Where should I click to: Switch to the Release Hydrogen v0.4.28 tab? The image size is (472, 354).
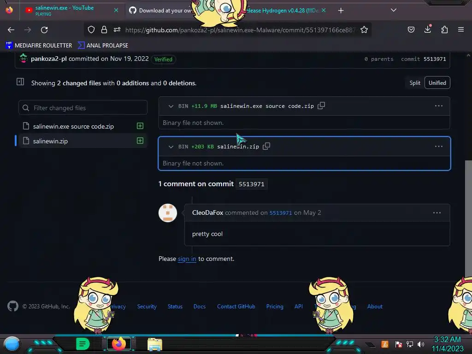pyautogui.click(x=283, y=11)
